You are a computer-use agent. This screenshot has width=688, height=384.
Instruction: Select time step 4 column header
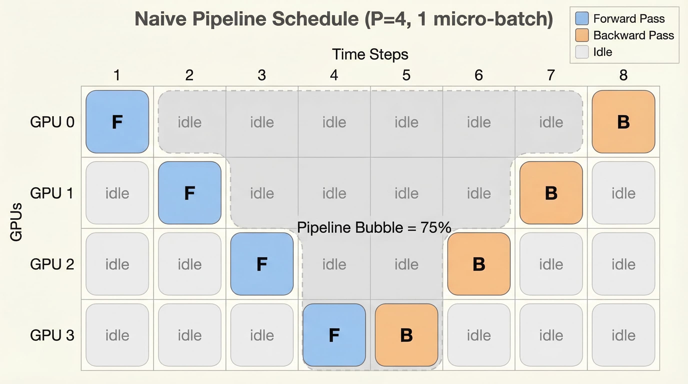pyautogui.click(x=334, y=75)
